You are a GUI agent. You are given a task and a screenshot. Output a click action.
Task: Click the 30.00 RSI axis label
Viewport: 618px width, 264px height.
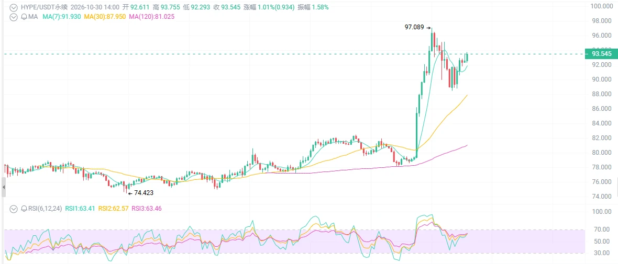tap(602, 253)
